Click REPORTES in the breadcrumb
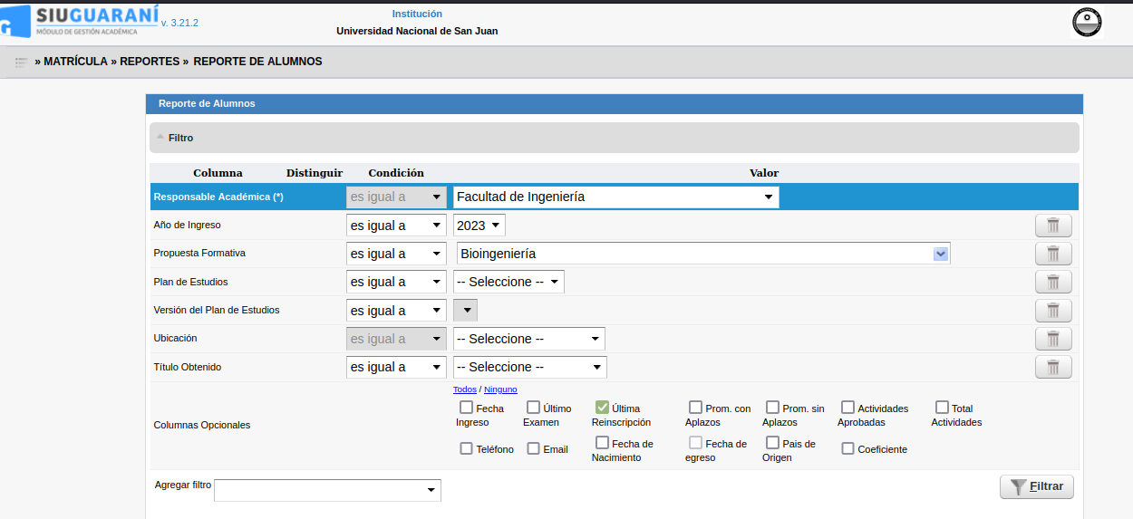 click(150, 62)
